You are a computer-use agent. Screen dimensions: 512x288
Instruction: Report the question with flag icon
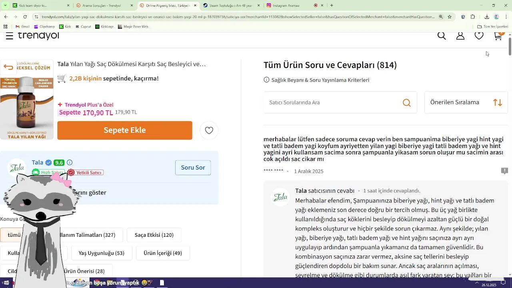[504, 171]
